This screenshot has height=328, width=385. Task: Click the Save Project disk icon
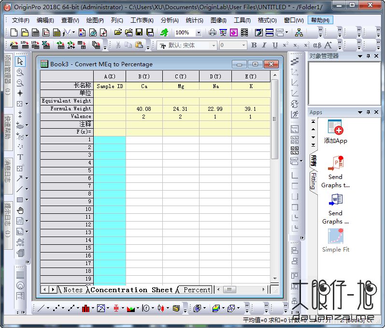click(x=139, y=32)
